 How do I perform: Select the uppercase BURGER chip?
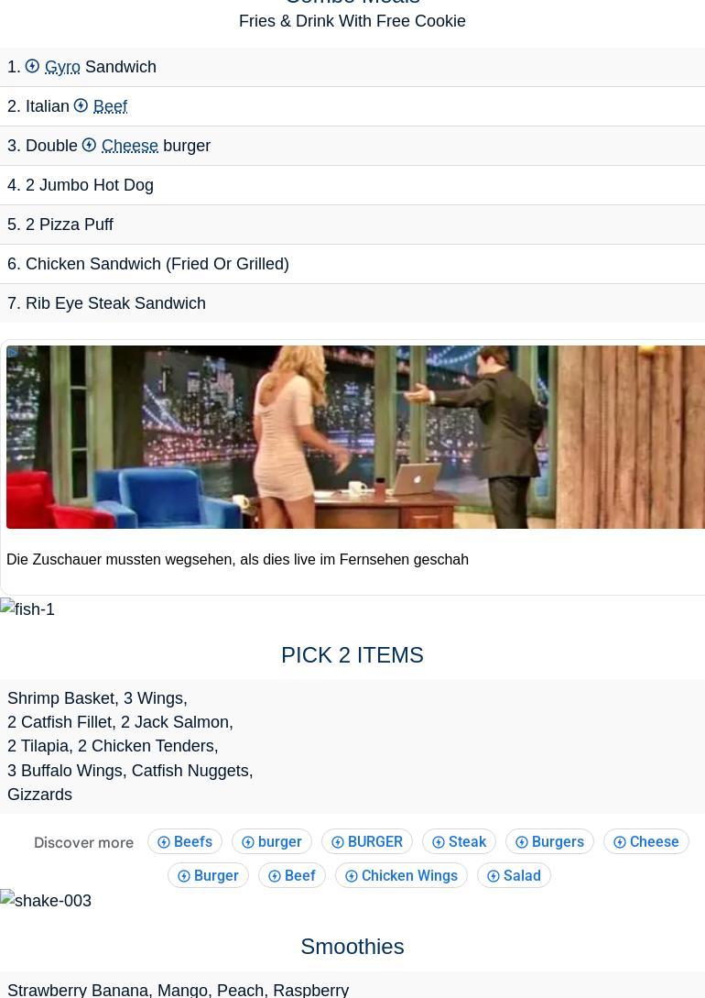point(367,841)
